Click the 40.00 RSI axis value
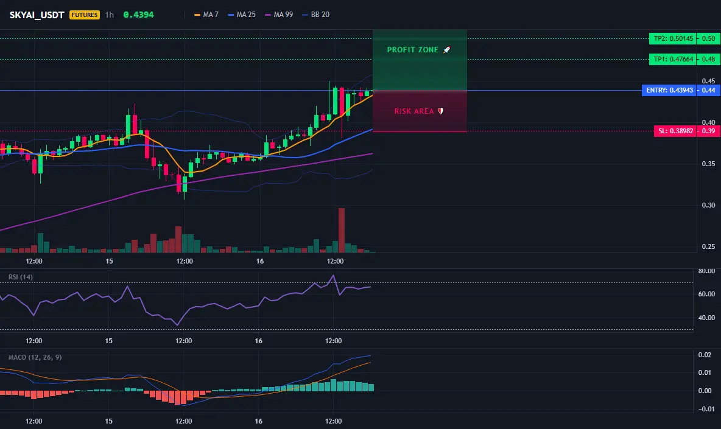 [706, 318]
